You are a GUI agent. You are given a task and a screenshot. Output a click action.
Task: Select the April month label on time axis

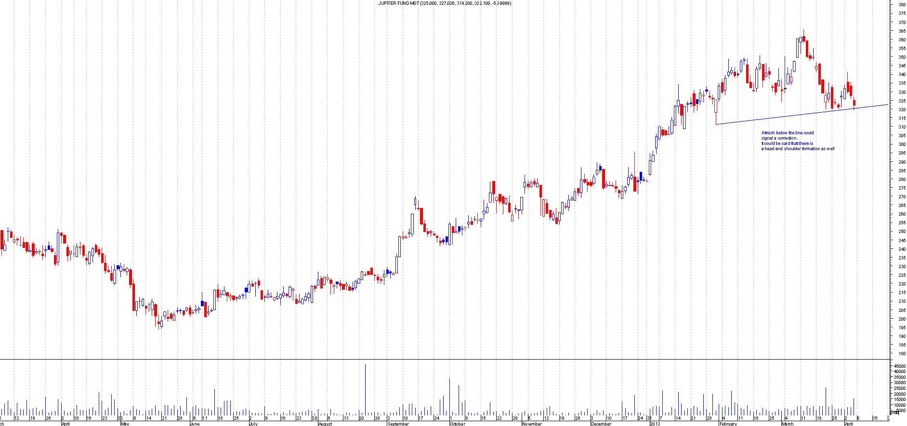[x=65, y=424]
